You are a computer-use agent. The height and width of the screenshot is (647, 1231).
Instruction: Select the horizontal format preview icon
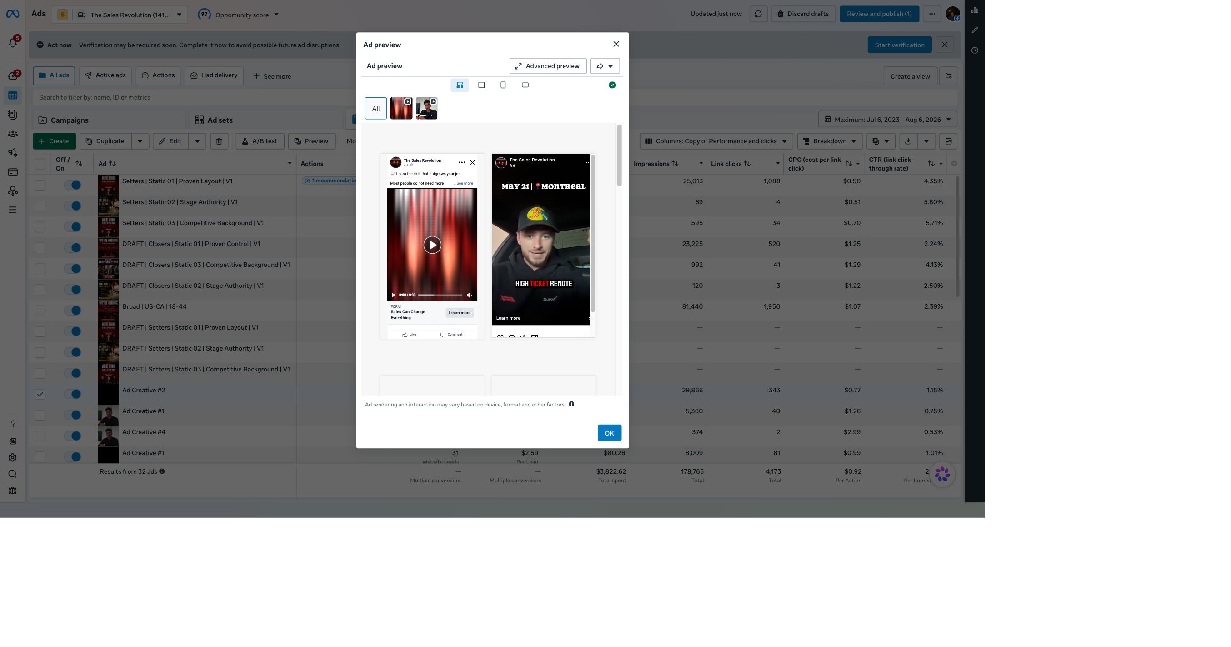(525, 85)
